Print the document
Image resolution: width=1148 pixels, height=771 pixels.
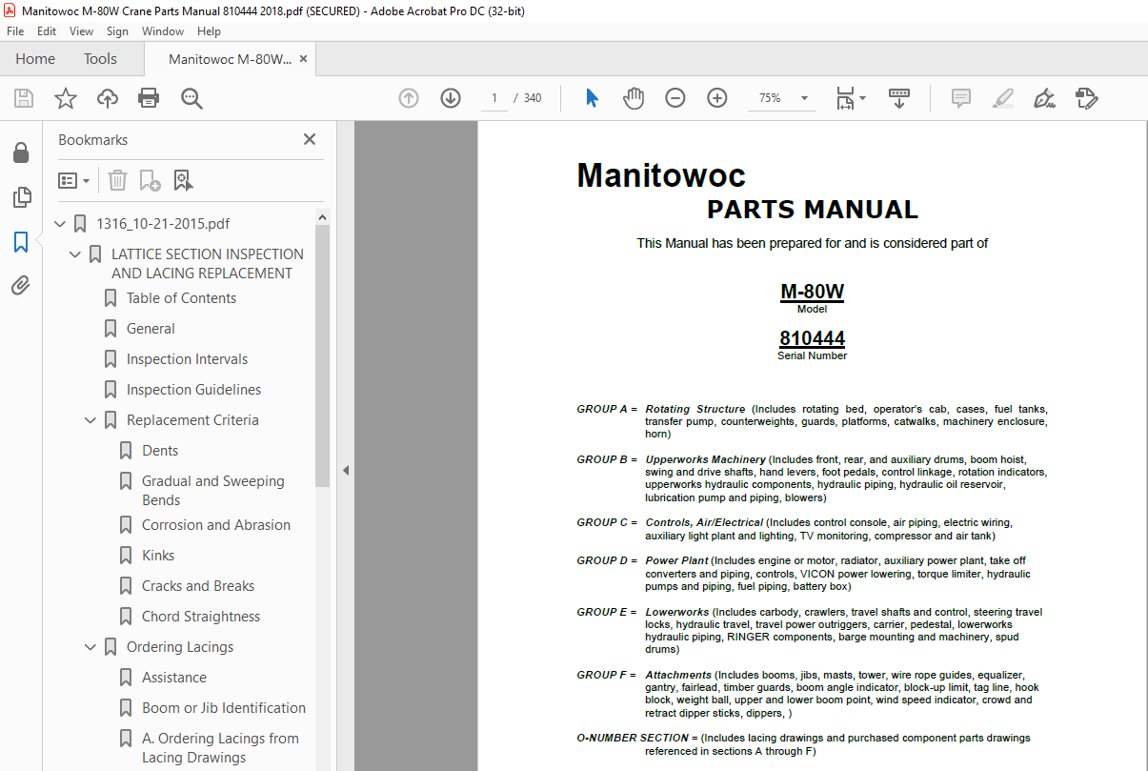click(x=149, y=98)
